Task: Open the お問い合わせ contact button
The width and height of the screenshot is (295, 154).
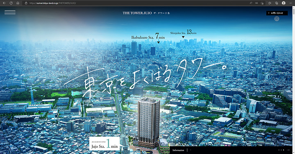Action: [277, 13]
